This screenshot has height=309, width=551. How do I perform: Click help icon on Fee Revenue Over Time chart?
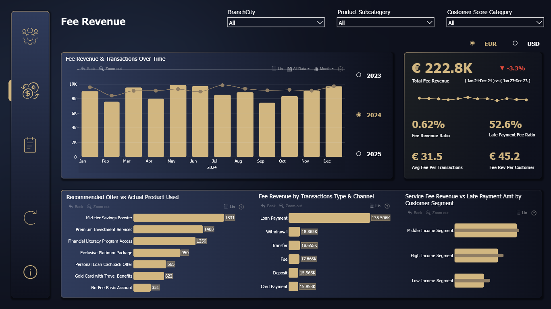(340, 69)
